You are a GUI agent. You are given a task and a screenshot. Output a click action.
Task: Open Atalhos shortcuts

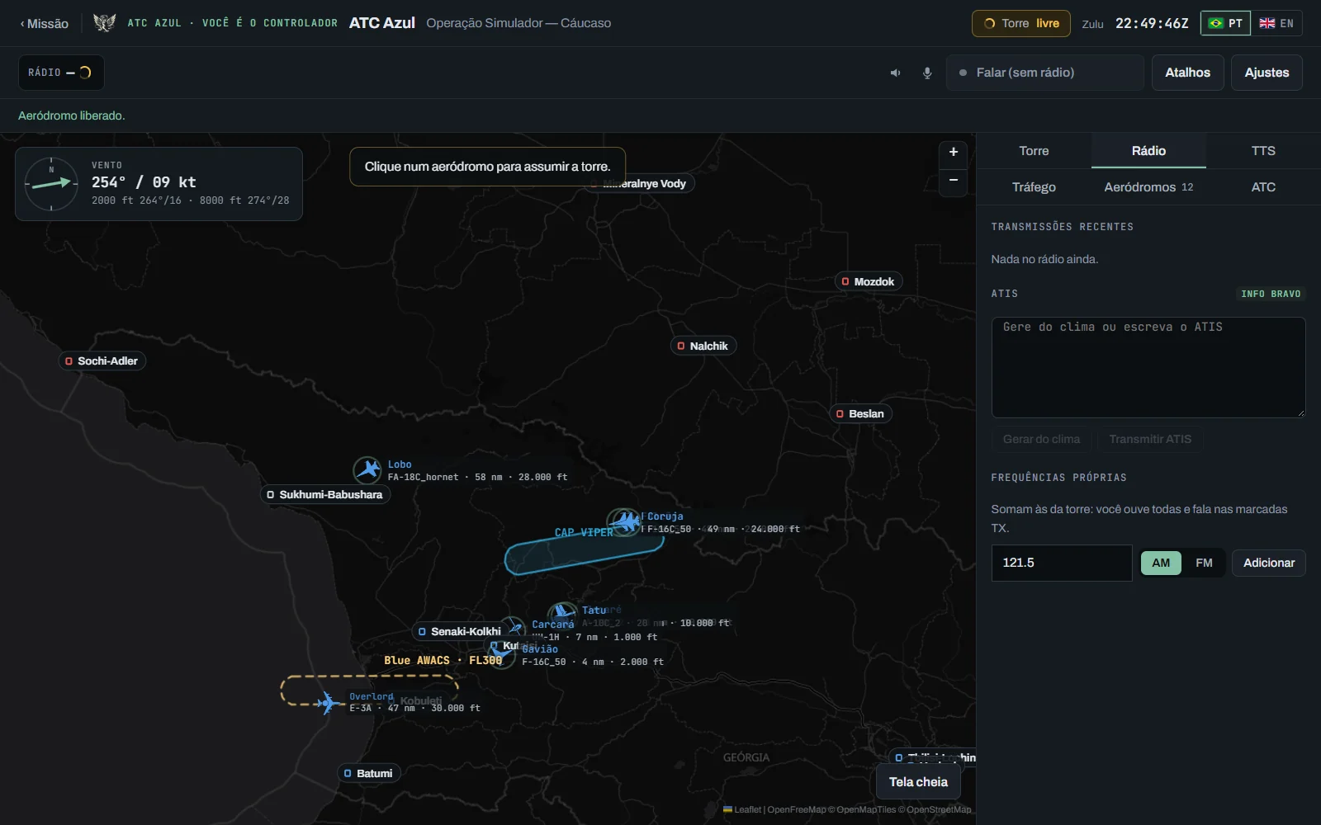click(x=1187, y=73)
